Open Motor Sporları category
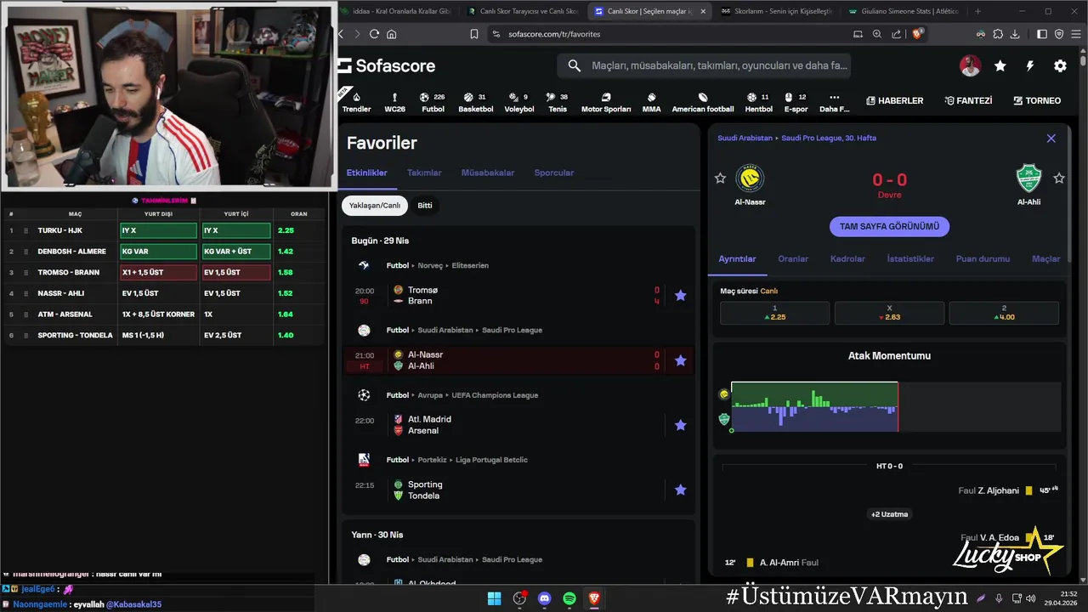The width and height of the screenshot is (1088, 612). pyautogui.click(x=606, y=102)
